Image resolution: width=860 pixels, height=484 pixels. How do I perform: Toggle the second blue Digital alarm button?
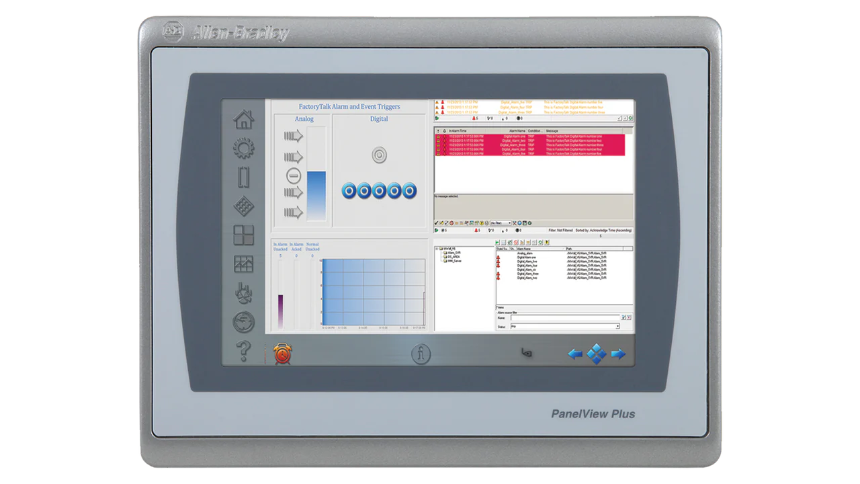pos(363,191)
